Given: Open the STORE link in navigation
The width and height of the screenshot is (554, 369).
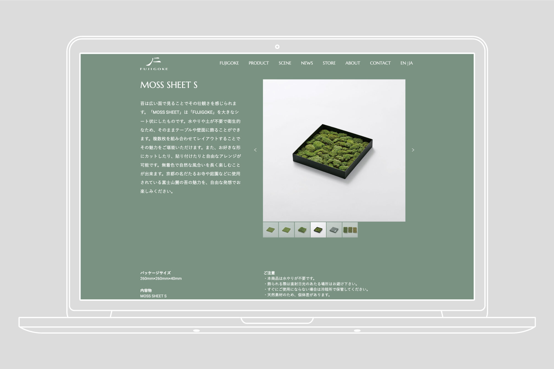Looking at the screenshot, I should point(329,63).
